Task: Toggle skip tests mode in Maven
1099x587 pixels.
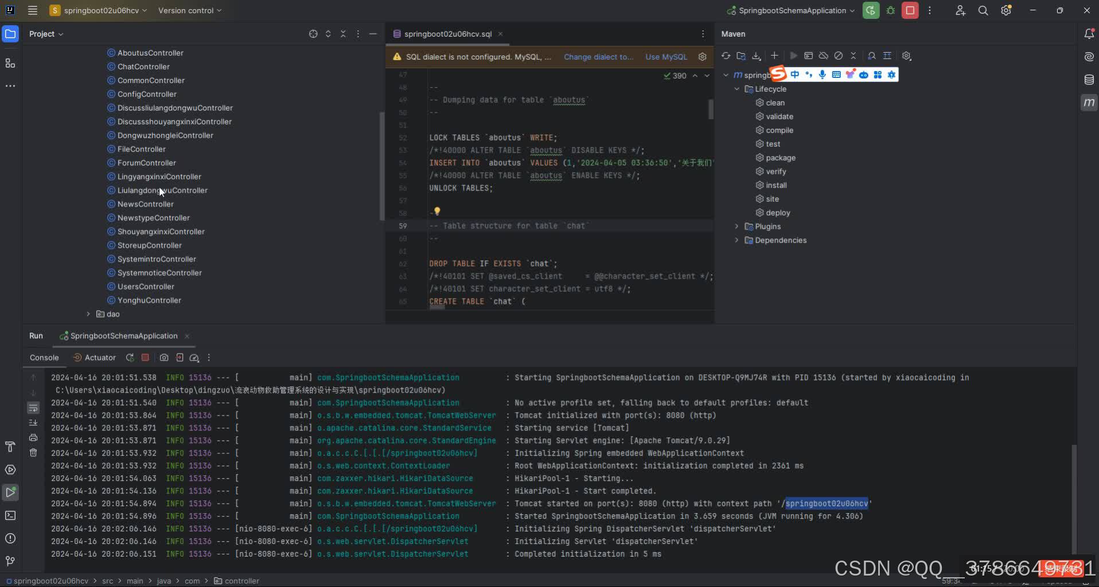Action: pyautogui.click(x=839, y=56)
